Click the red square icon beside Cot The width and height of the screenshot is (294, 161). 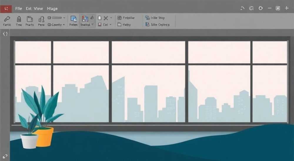click(x=100, y=25)
